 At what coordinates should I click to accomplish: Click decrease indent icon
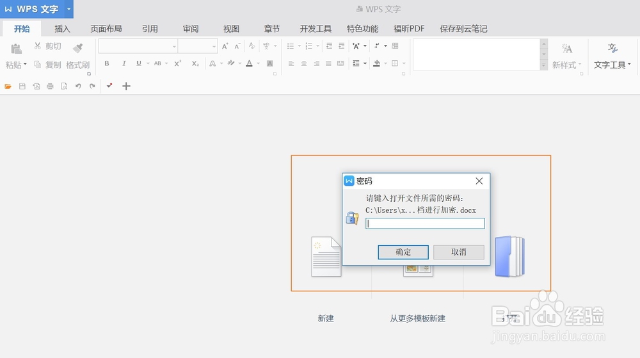pos(329,46)
